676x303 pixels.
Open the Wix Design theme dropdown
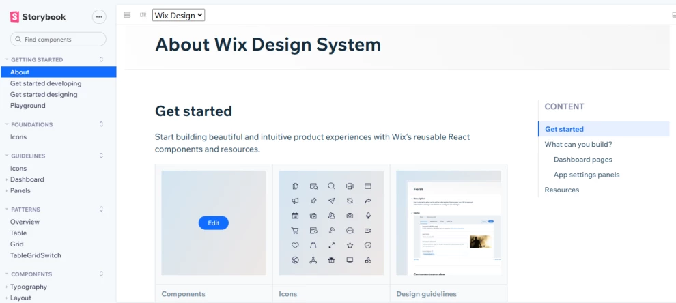(x=178, y=16)
